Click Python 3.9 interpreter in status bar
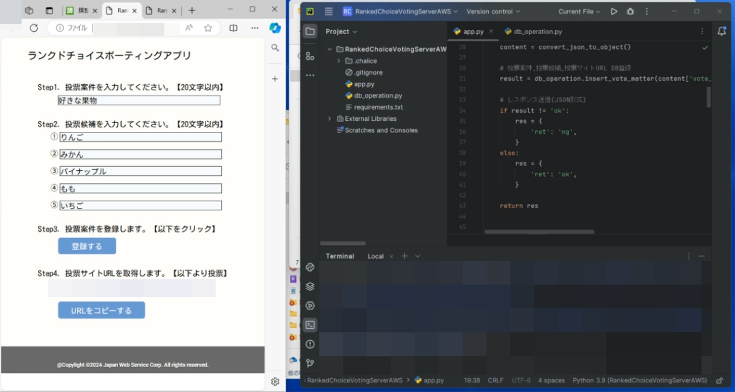Image resolution: width=735 pixels, height=392 pixels. tap(640, 380)
